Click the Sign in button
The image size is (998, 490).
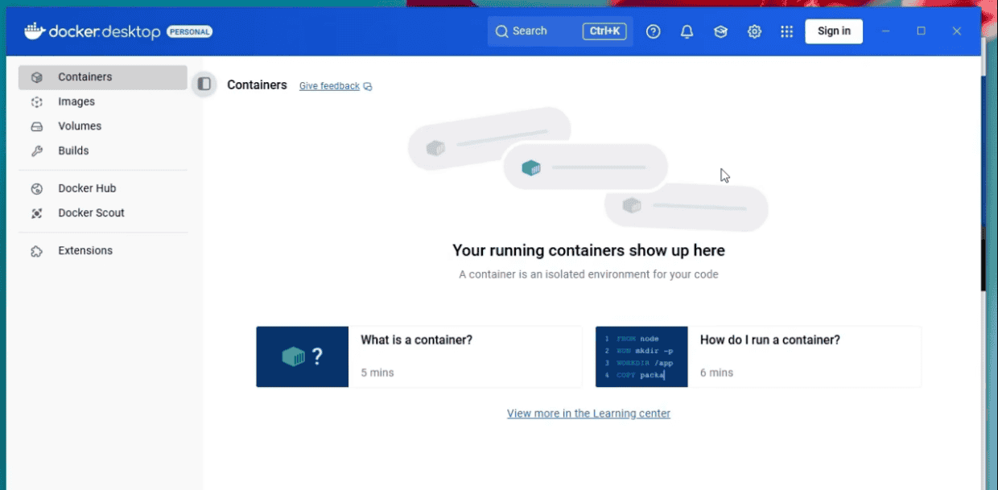click(834, 31)
